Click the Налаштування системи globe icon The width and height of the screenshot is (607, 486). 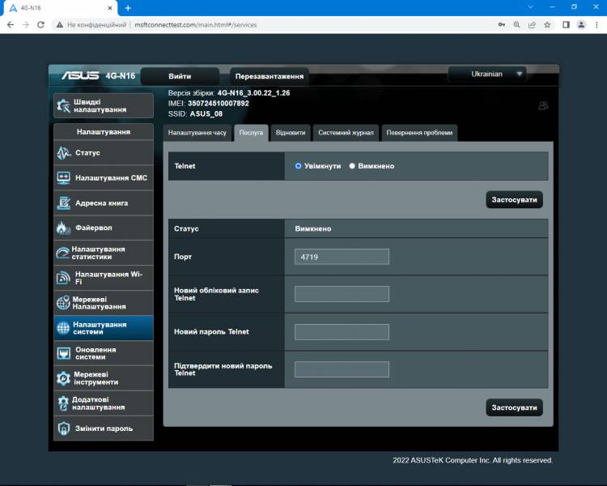pyautogui.click(x=63, y=328)
